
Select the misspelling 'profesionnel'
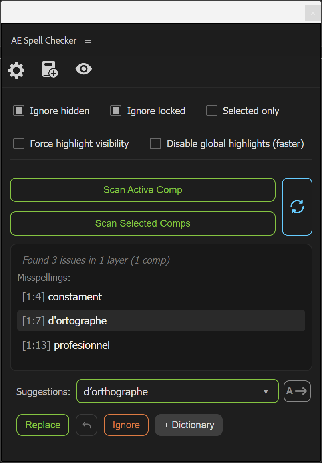[161, 345]
